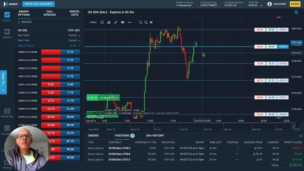The height and width of the screenshot is (171, 304).
Task: Click chart offer 96.00 for >3757.3
Action: 271,97
